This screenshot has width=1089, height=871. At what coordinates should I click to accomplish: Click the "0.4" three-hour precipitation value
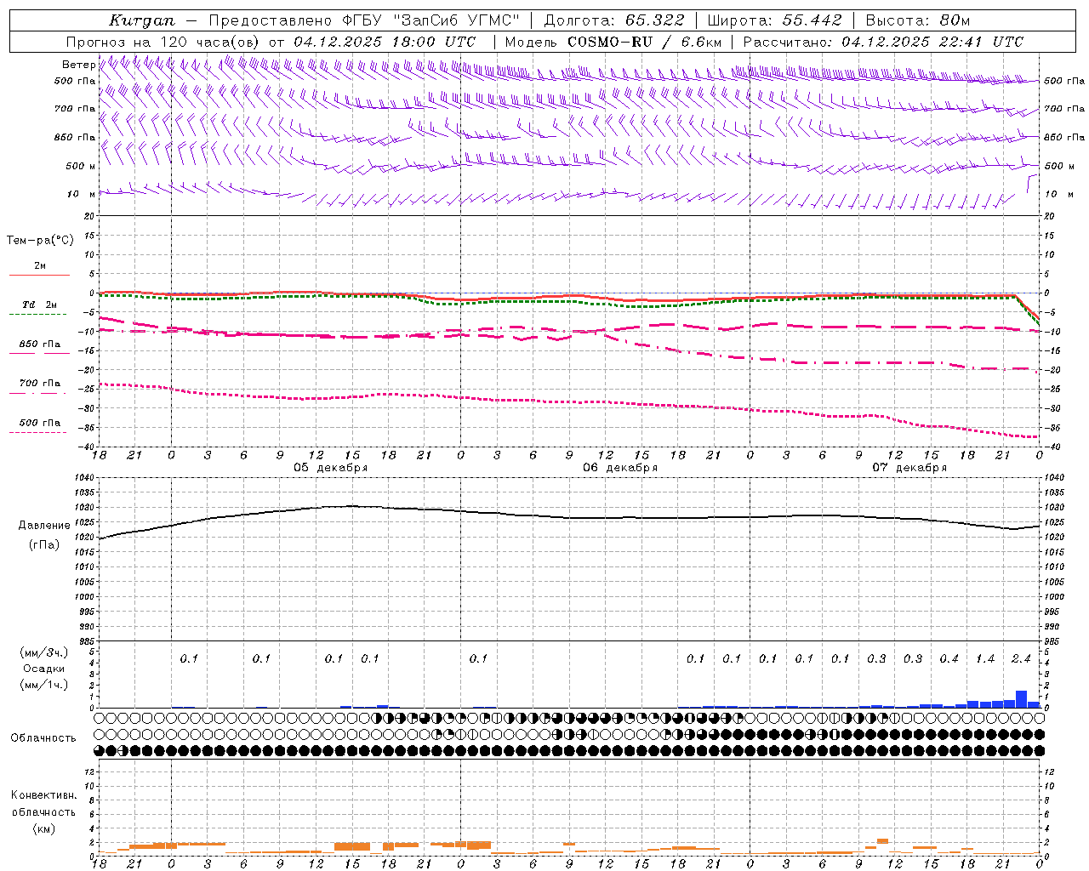949,658
